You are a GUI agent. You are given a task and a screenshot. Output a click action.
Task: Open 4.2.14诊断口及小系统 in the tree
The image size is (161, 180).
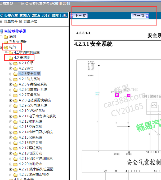tap(36, 132)
